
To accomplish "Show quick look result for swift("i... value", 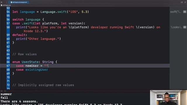I will point(185,12).
